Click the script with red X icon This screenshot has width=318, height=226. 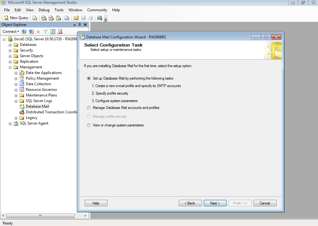coord(60,32)
